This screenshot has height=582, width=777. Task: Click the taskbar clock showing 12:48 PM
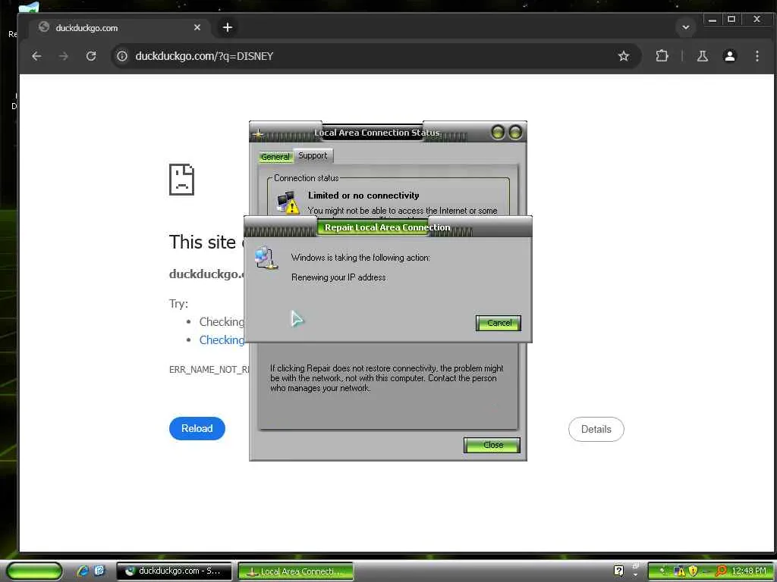[749, 571]
